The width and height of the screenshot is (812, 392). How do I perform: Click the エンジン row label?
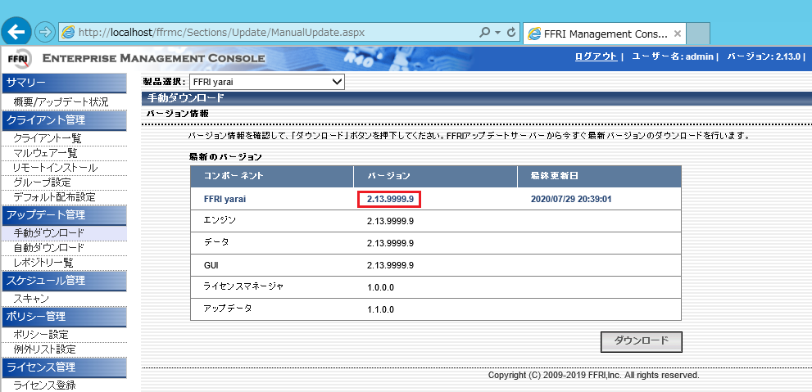[x=220, y=220]
